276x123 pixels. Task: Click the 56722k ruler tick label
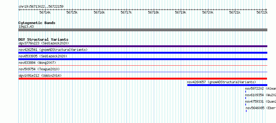262,12
